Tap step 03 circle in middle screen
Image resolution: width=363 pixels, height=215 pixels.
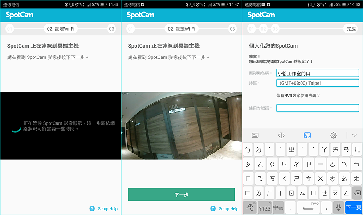tap(232, 29)
